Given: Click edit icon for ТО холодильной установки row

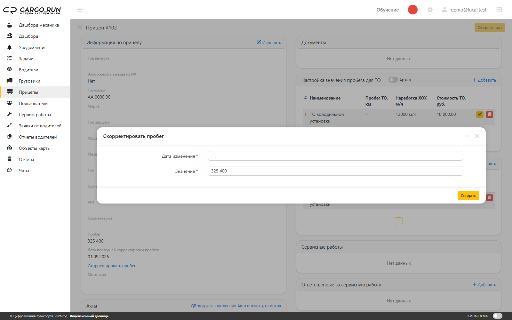Looking at the screenshot, I should (480, 114).
